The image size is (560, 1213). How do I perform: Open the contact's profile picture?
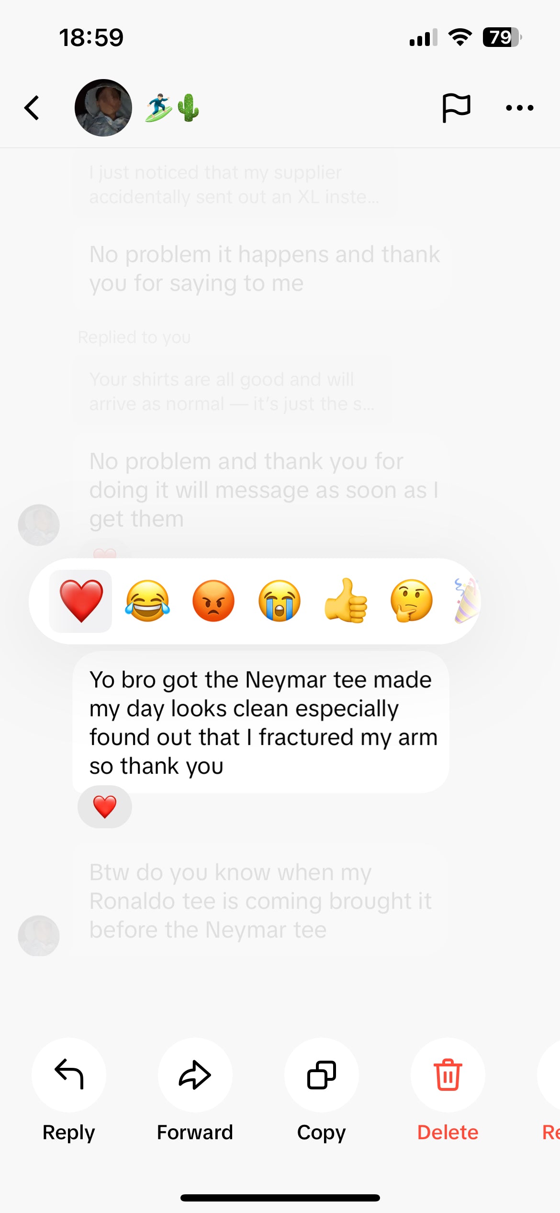coord(103,108)
